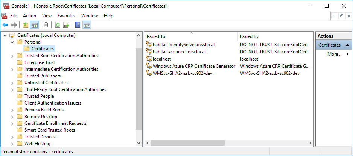Collapse the Certificates section in Actions pane
Image resolution: width=353 pixels, height=156 pixels.
click(x=348, y=45)
